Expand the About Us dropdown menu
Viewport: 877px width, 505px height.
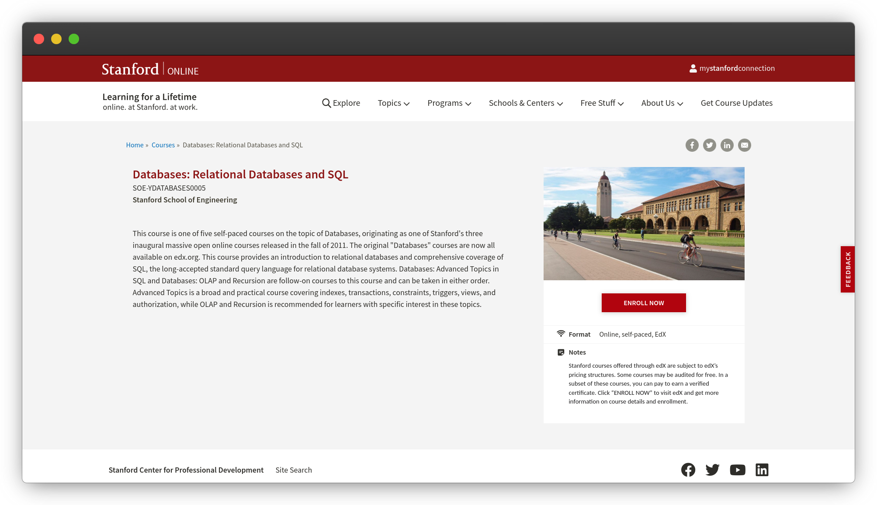[x=662, y=103]
